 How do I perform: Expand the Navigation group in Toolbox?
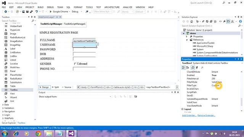[x=3, y=112]
